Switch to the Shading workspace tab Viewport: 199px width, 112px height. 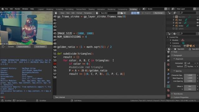pyautogui.click(x=91, y=9)
